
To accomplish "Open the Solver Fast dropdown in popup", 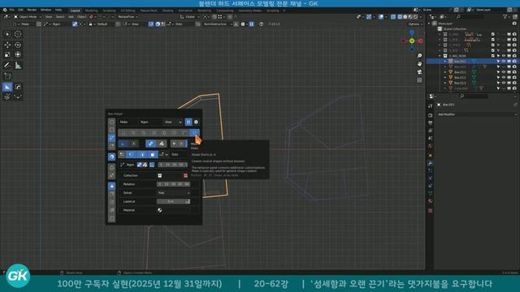I will point(173,193).
